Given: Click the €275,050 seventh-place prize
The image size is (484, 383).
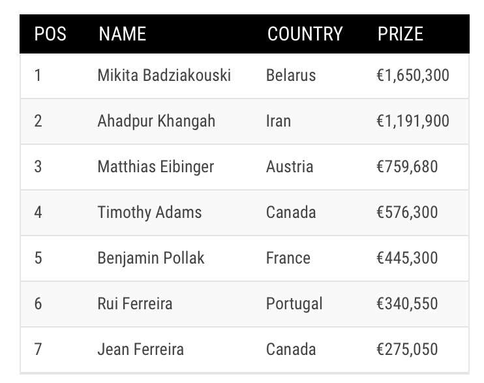Looking at the screenshot, I should point(407,350).
